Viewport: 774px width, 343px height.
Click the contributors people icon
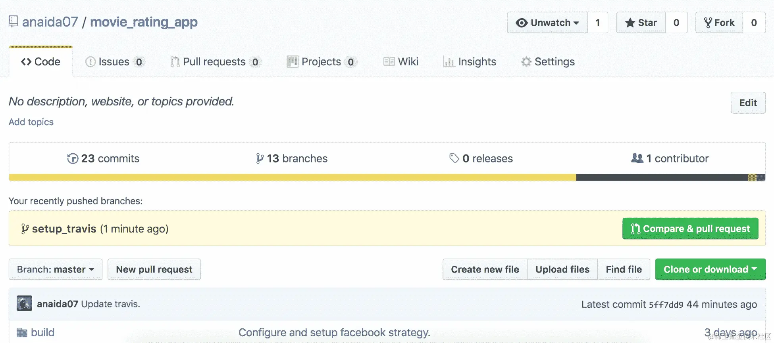(x=637, y=158)
